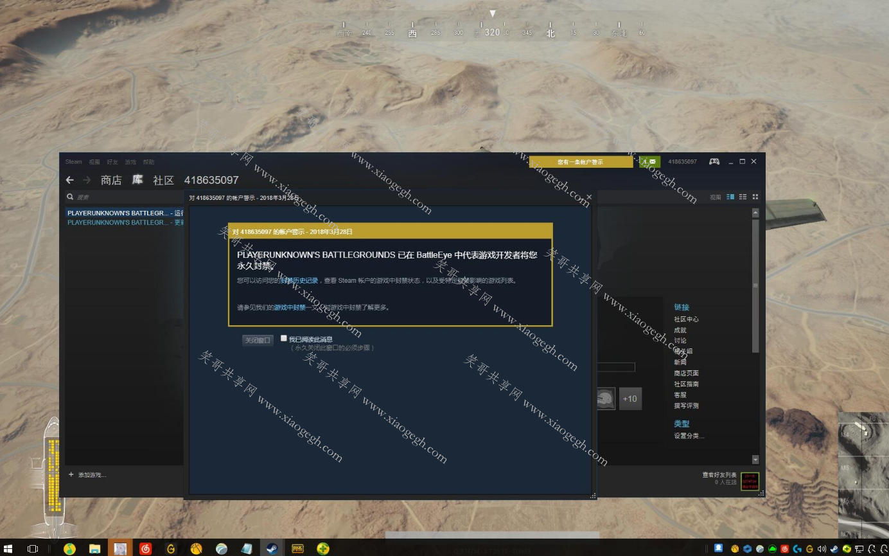This screenshot has height=556, width=889.
Task: Open the 封禁历史记录 link
Action: tap(300, 280)
